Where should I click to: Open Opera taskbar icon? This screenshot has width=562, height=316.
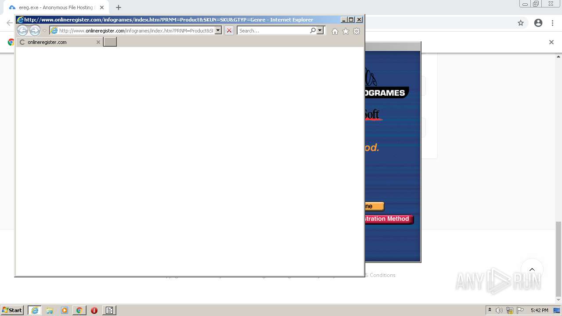coord(94,310)
